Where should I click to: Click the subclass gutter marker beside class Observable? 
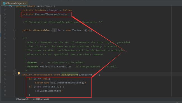10,6
